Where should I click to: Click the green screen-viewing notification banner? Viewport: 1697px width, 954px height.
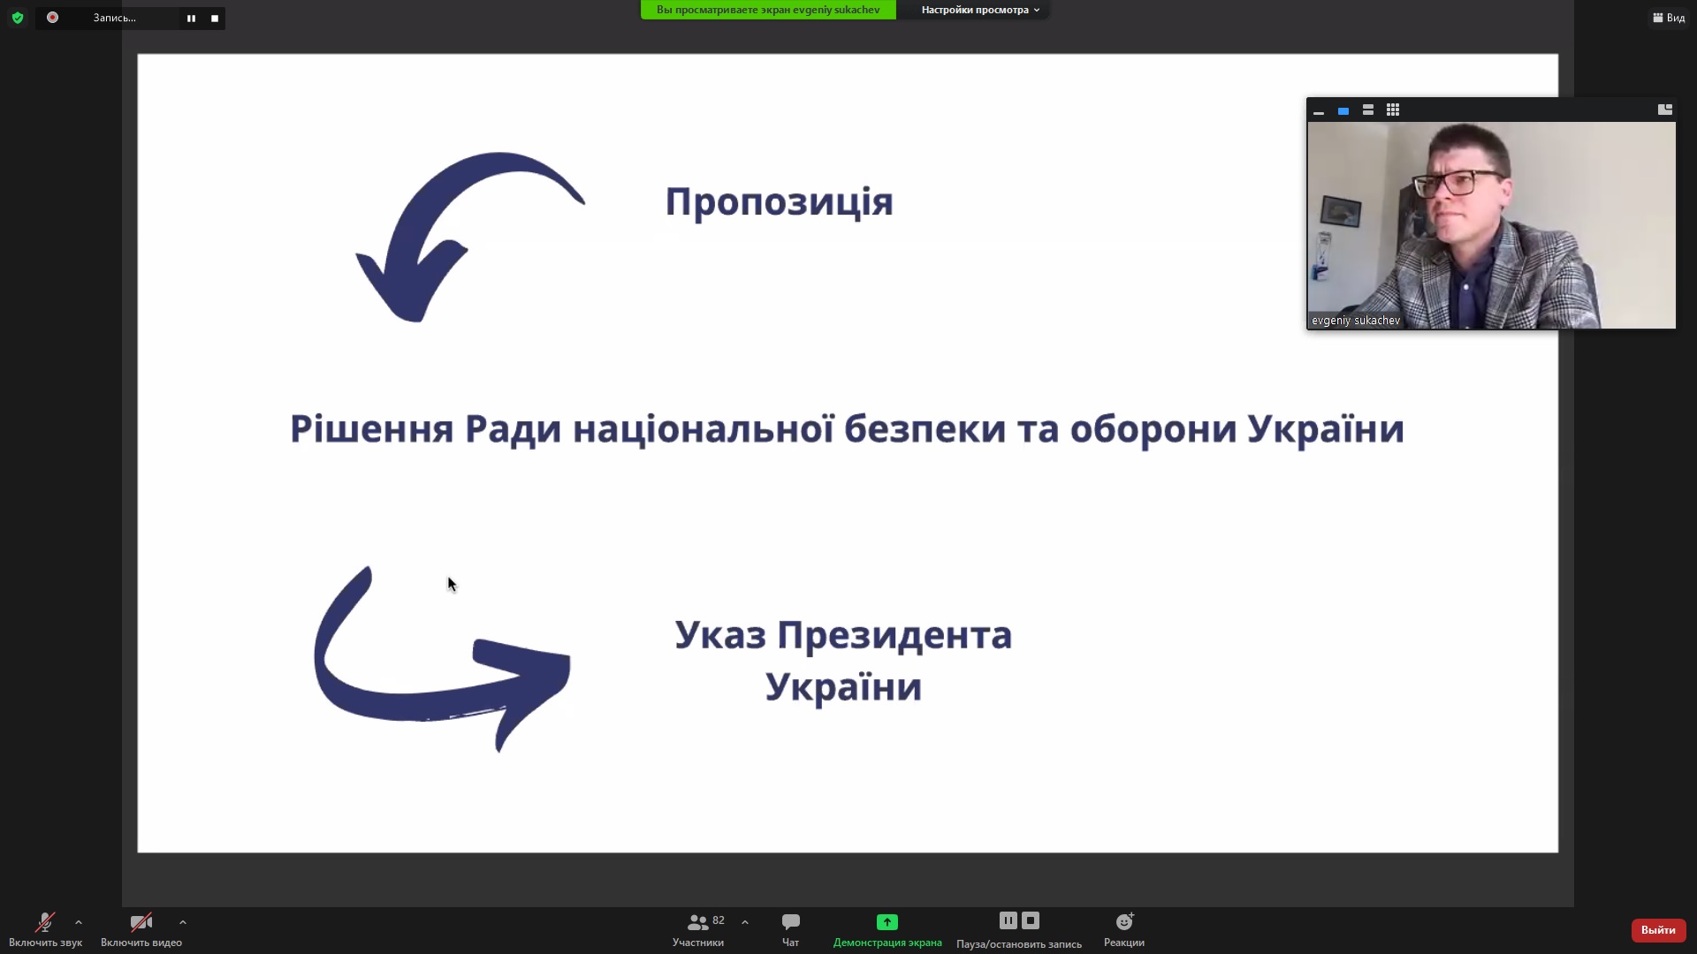768,10
